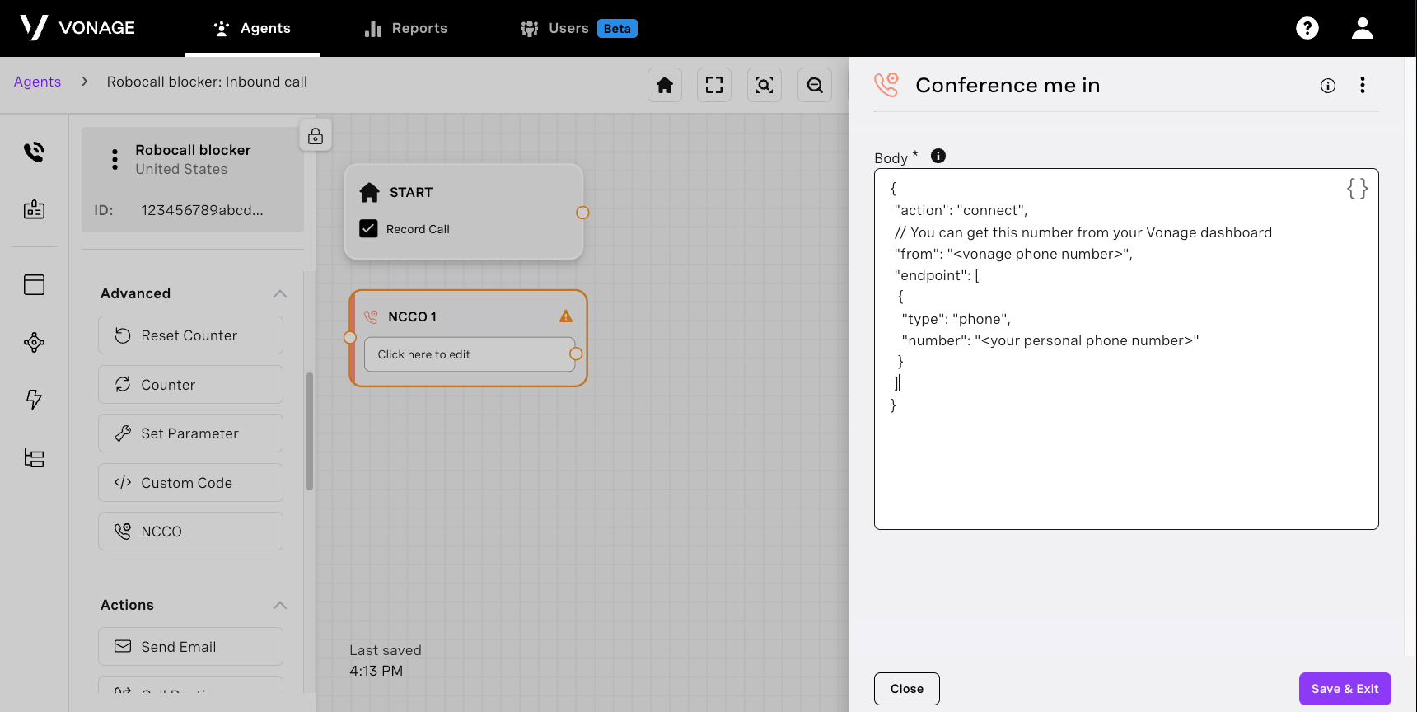Toggle the Record Call checkbox
The width and height of the screenshot is (1417, 712).
click(x=368, y=228)
